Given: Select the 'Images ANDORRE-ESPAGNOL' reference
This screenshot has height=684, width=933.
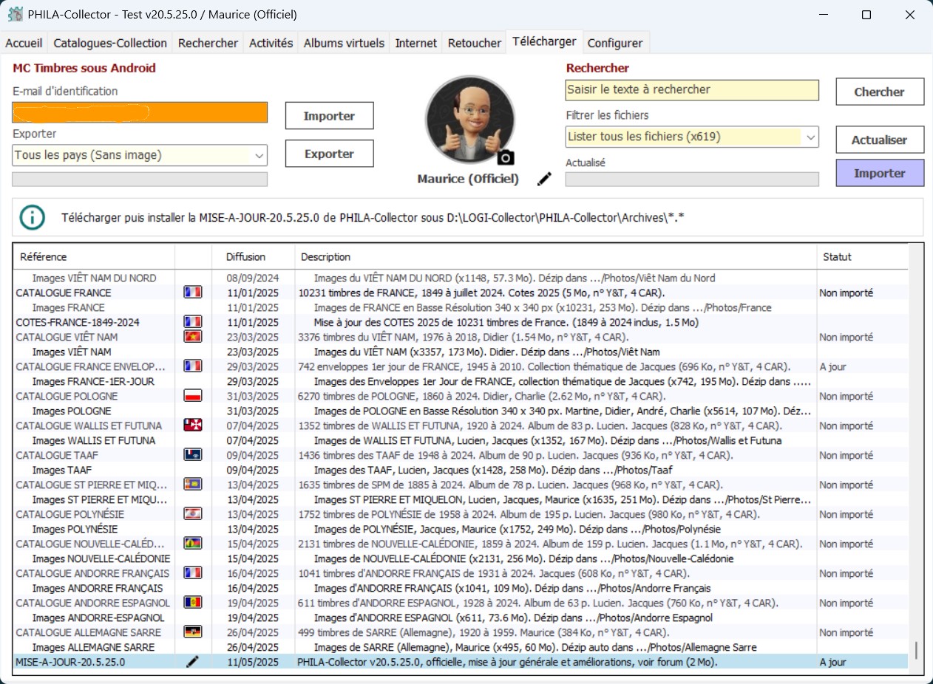Looking at the screenshot, I should point(99,618).
